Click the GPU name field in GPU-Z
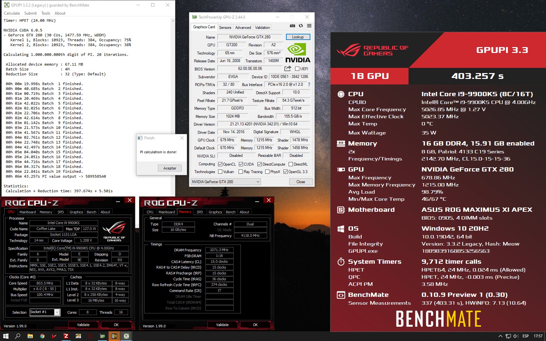 (250, 37)
